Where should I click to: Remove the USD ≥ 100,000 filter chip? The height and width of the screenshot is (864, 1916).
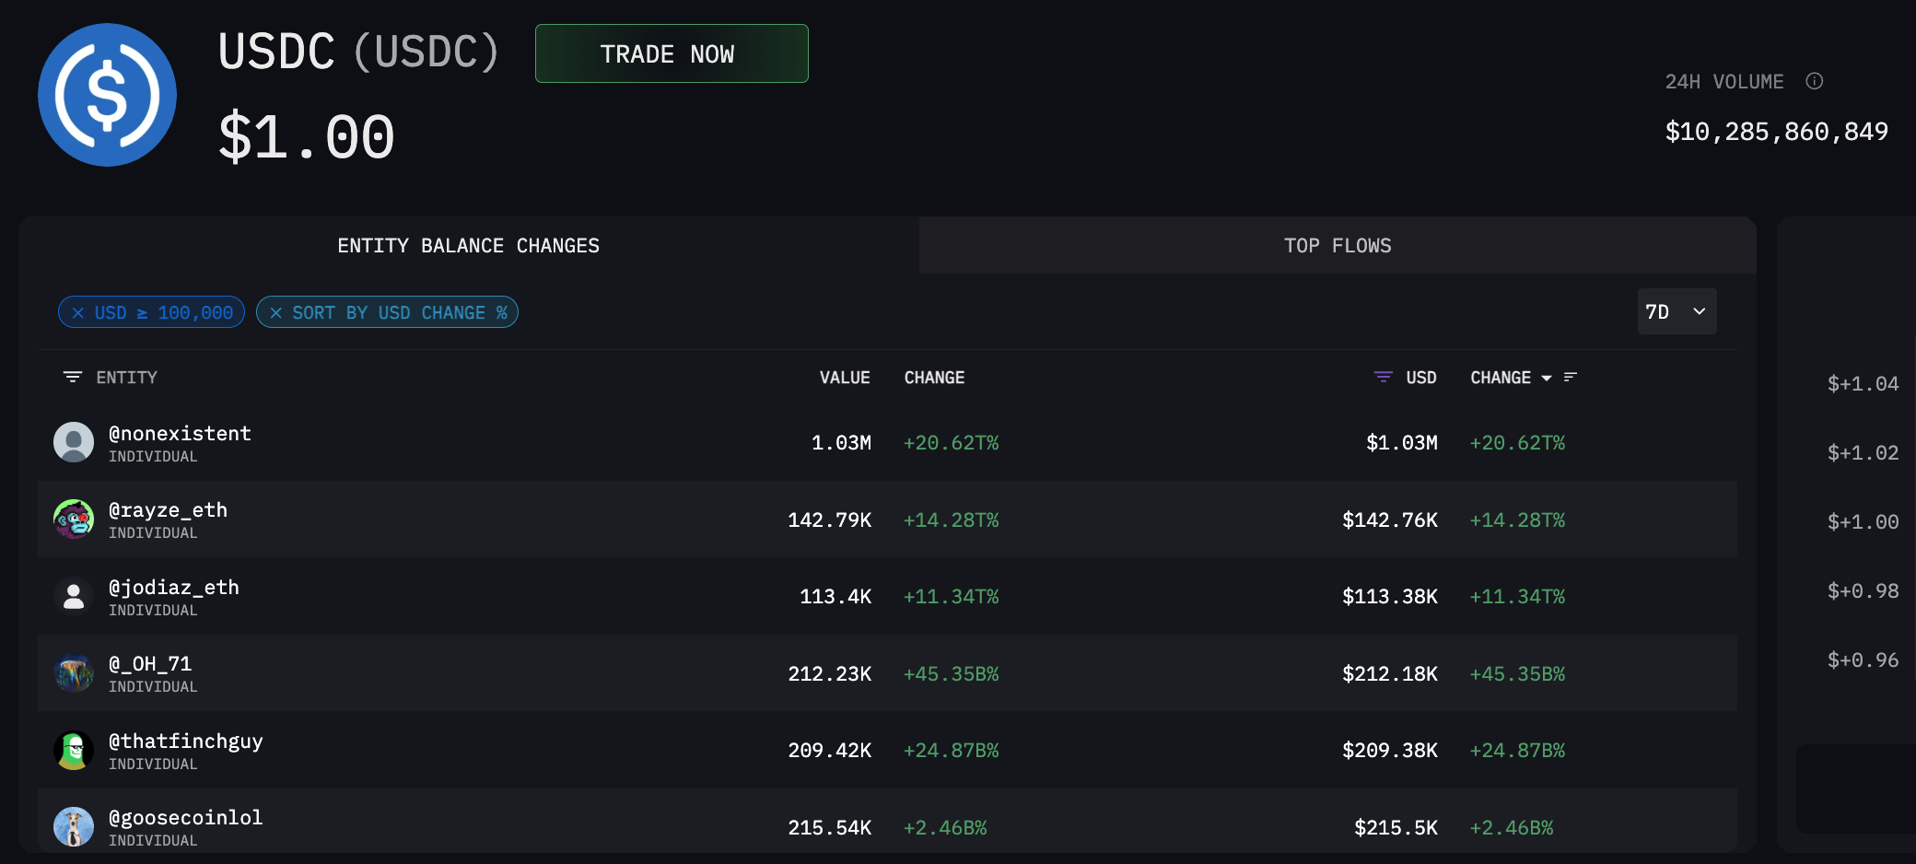pyautogui.click(x=78, y=313)
